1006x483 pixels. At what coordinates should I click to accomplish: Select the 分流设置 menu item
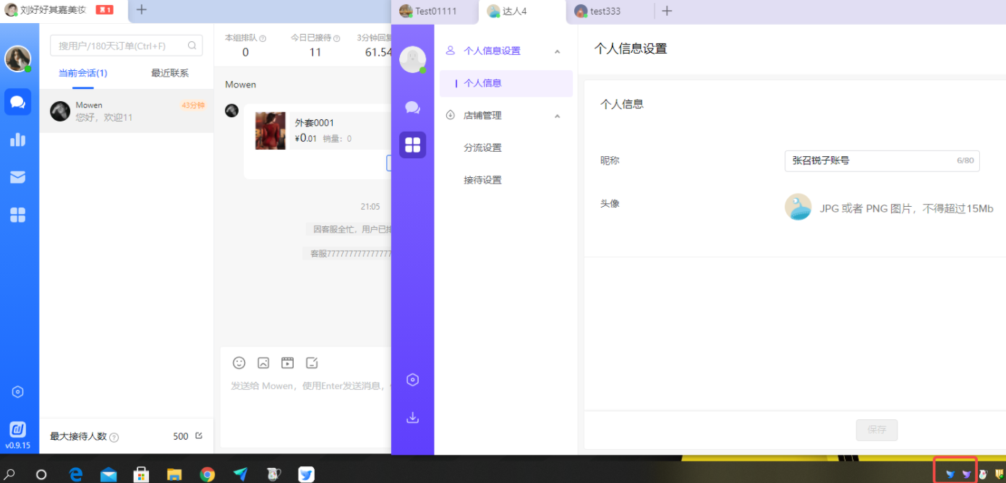pyautogui.click(x=482, y=148)
